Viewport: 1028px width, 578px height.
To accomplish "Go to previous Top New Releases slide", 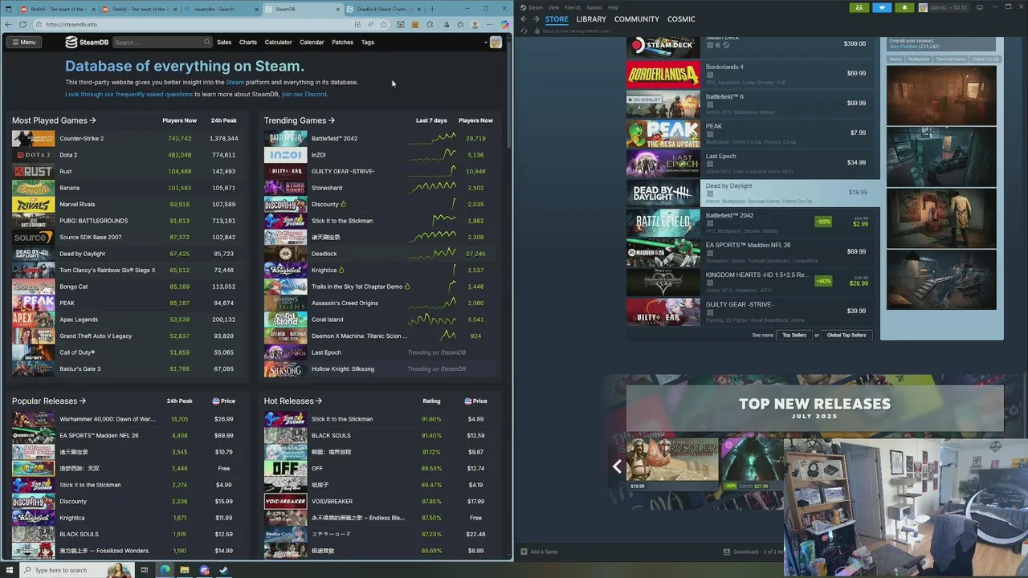I will [617, 466].
